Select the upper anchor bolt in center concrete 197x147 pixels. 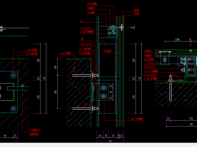85,75
